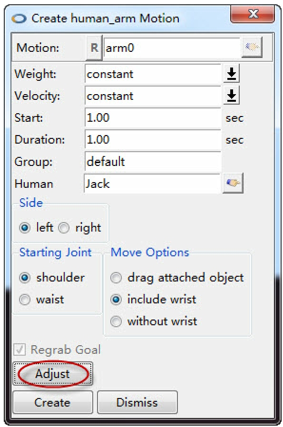Screen dimensions: 283x427
Task: Select the left side radio button
Action: click(x=25, y=228)
